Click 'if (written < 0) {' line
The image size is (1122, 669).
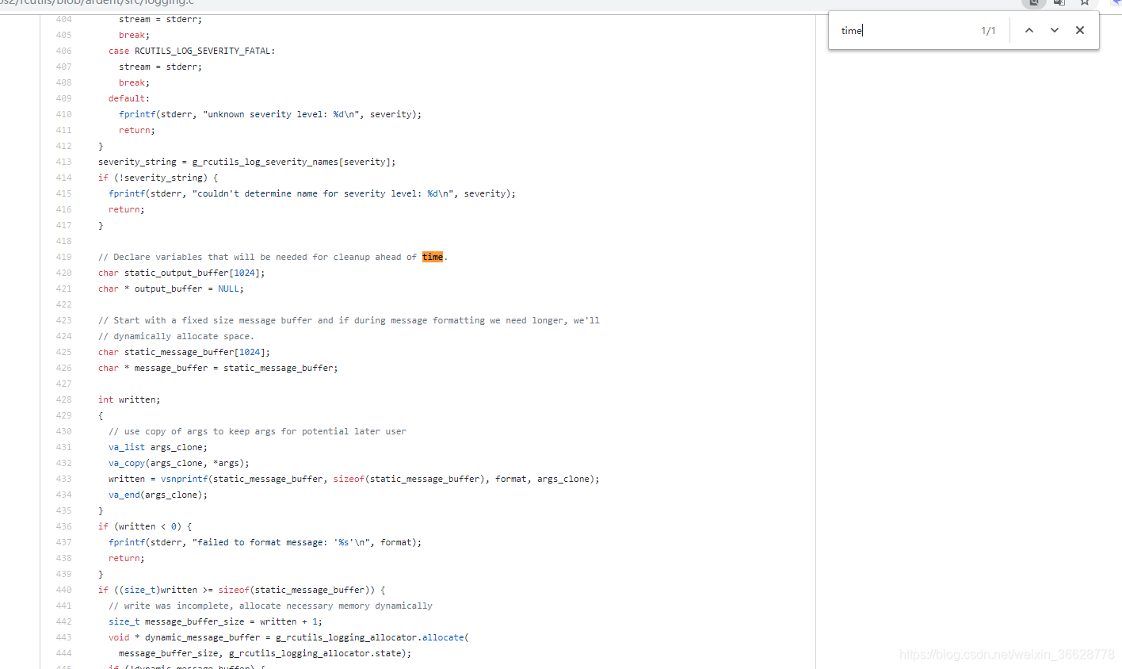[x=145, y=526]
